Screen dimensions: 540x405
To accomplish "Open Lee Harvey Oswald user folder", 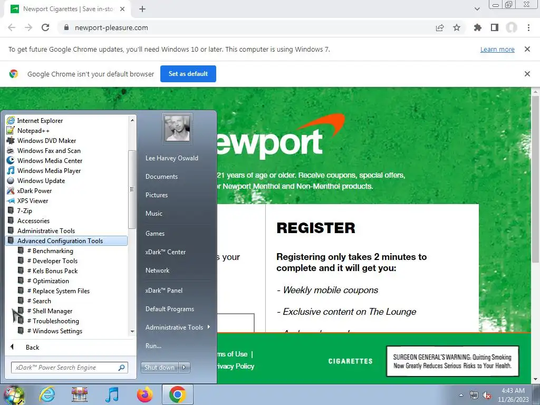I will coord(171,158).
